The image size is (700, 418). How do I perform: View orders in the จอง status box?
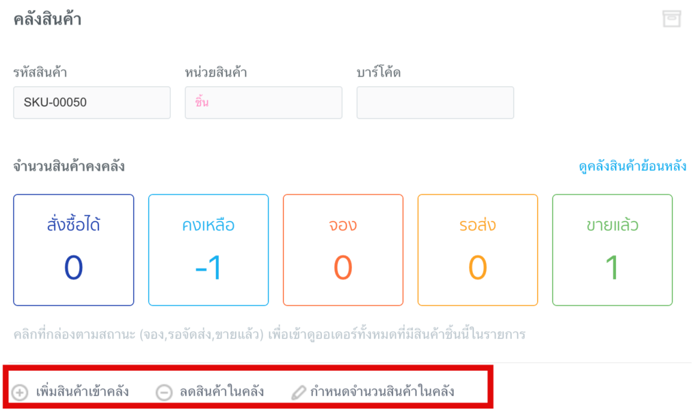point(343,250)
